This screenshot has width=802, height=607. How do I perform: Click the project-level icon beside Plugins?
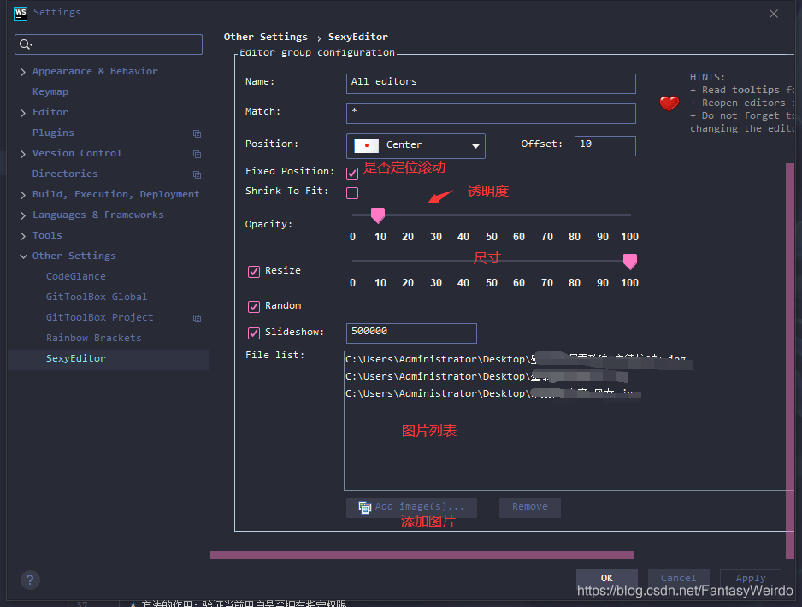click(x=197, y=133)
